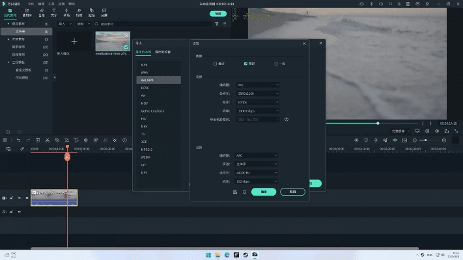Click the 确定 confirm button
Screen dimensions: 463x260
[264, 192]
